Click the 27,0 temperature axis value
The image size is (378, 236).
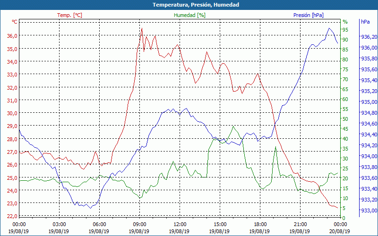point(12,152)
